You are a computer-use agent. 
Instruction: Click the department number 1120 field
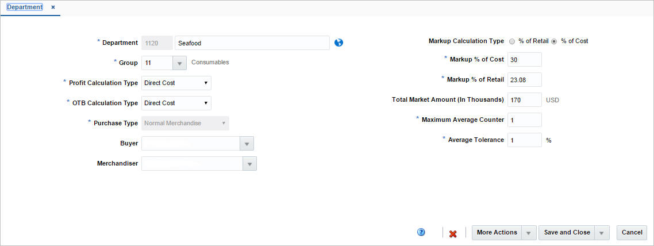pos(157,43)
